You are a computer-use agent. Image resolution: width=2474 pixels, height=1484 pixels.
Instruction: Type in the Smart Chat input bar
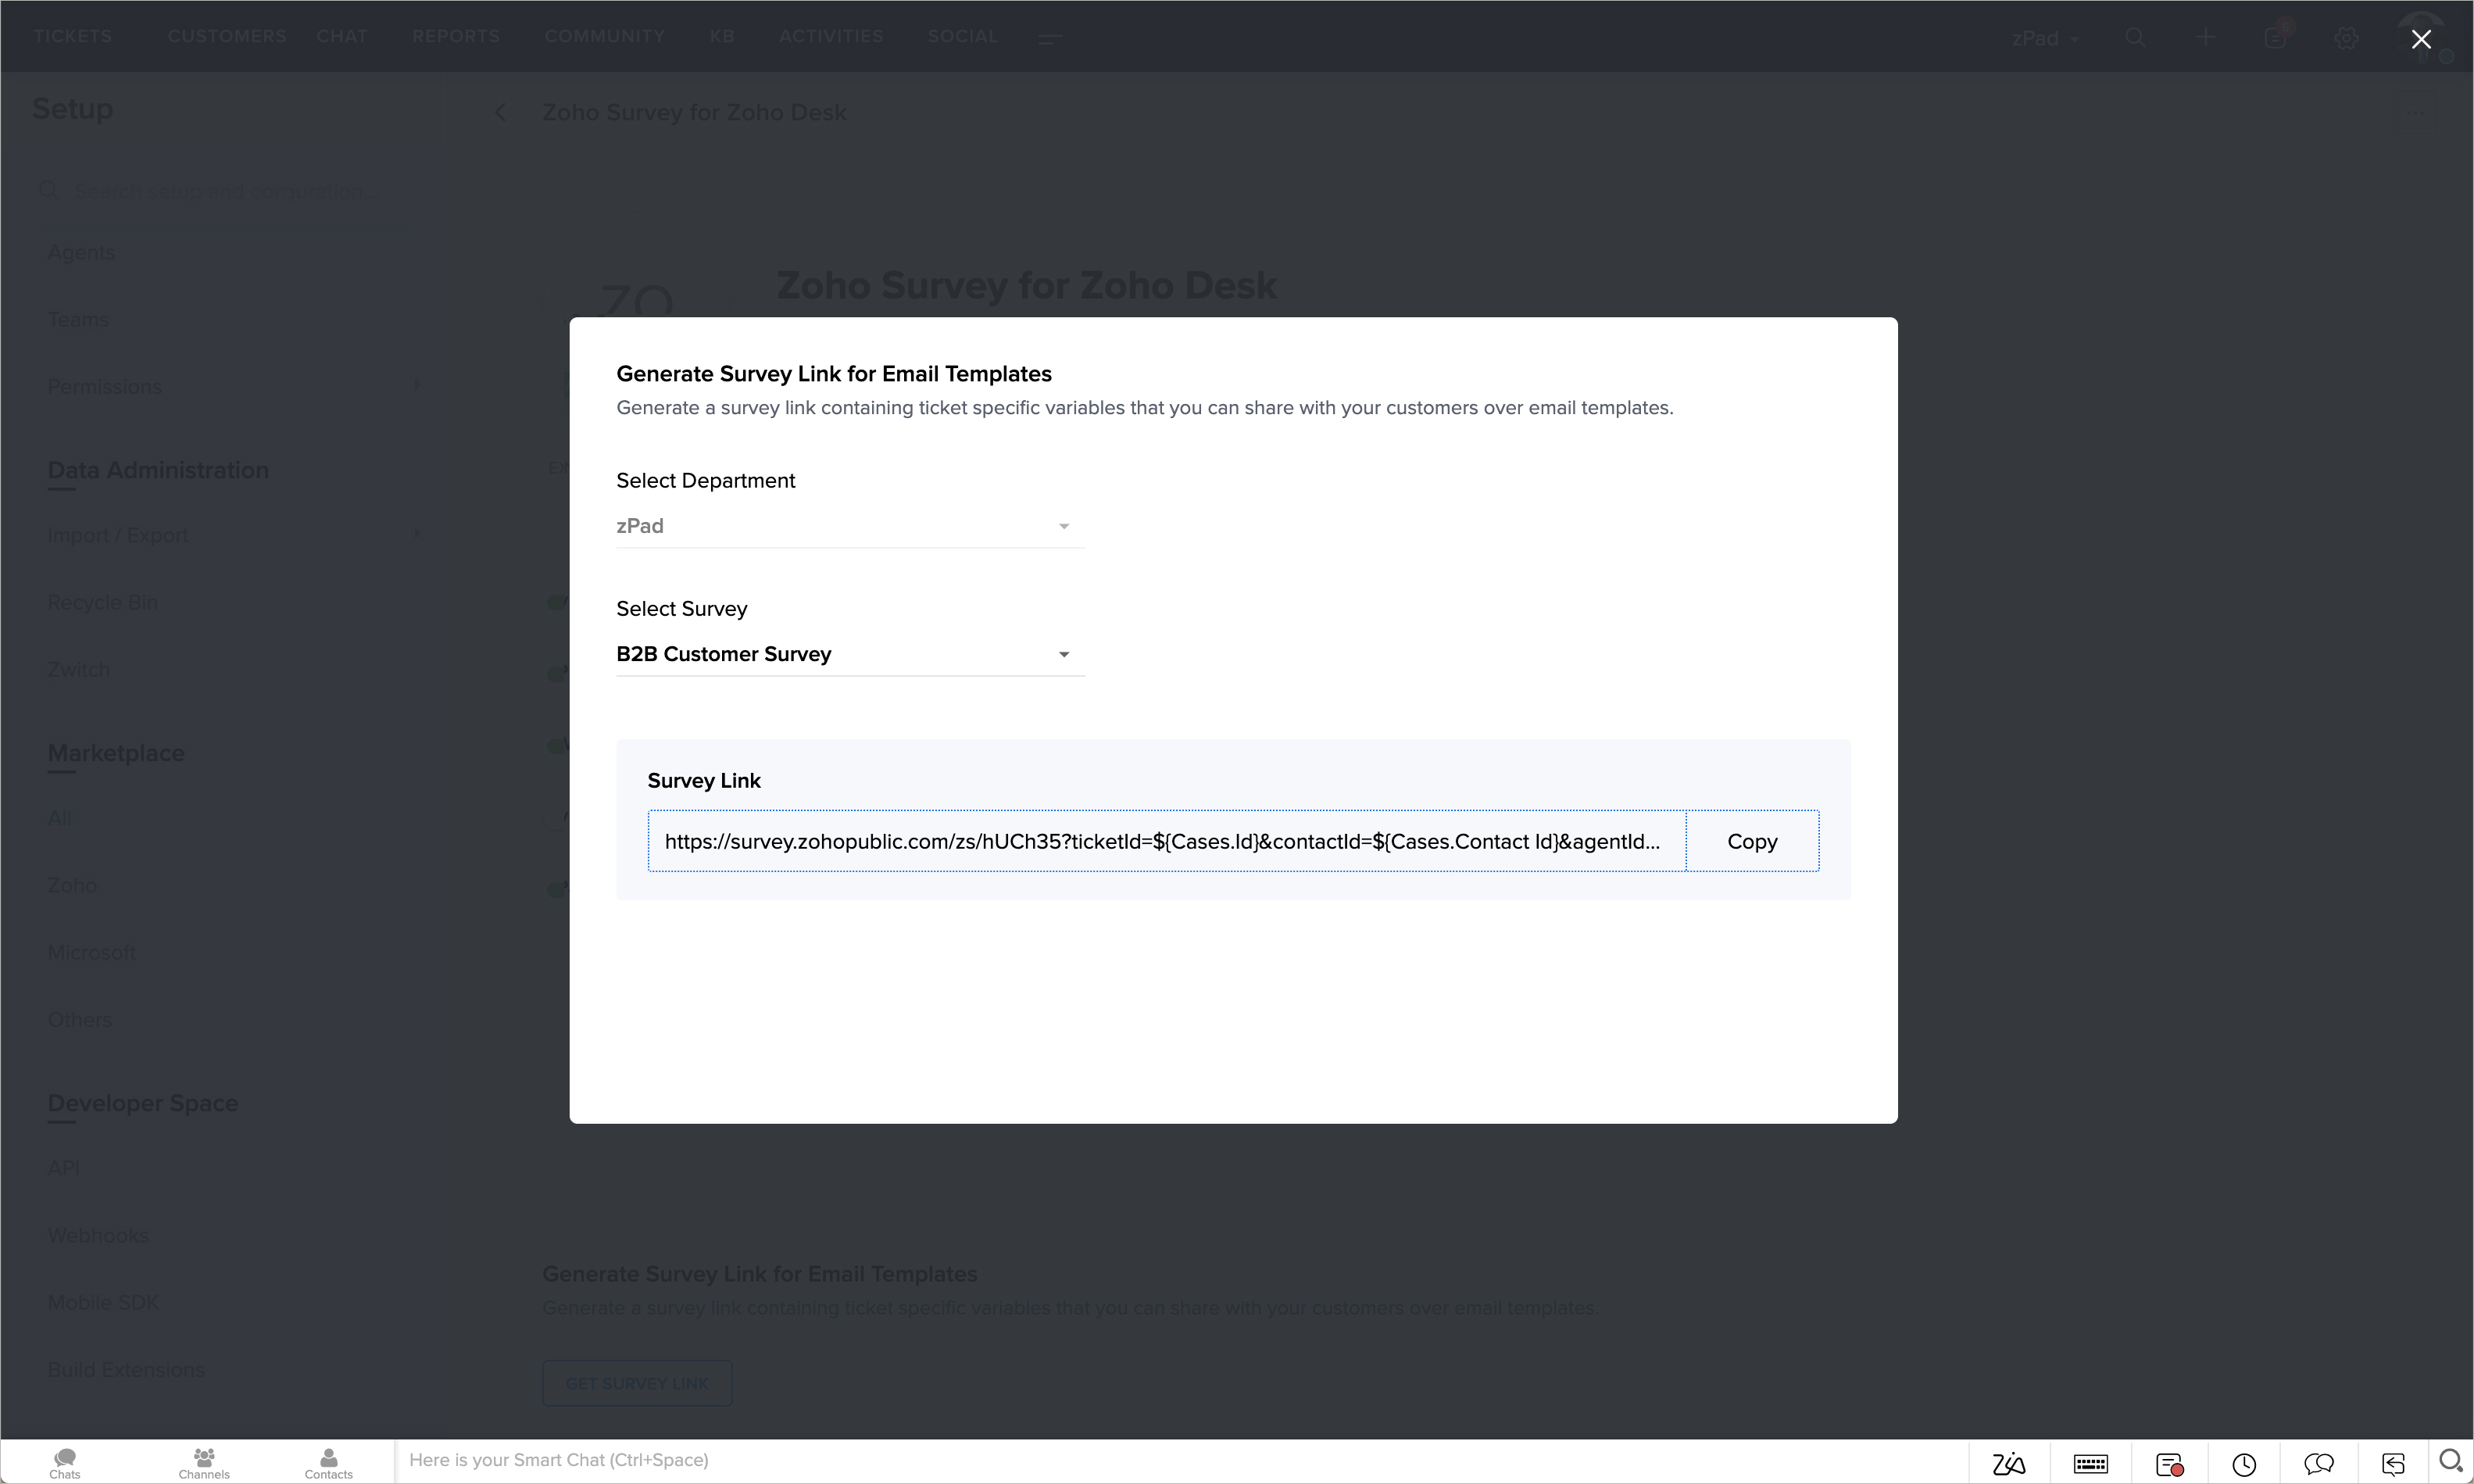click(x=1180, y=1460)
